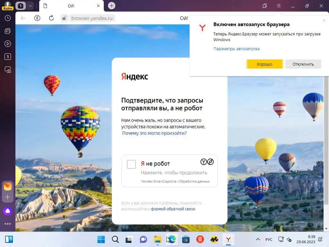Open the numbered tabs panel in sidebar
This screenshot has width=329, height=247.
coord(8,57)
